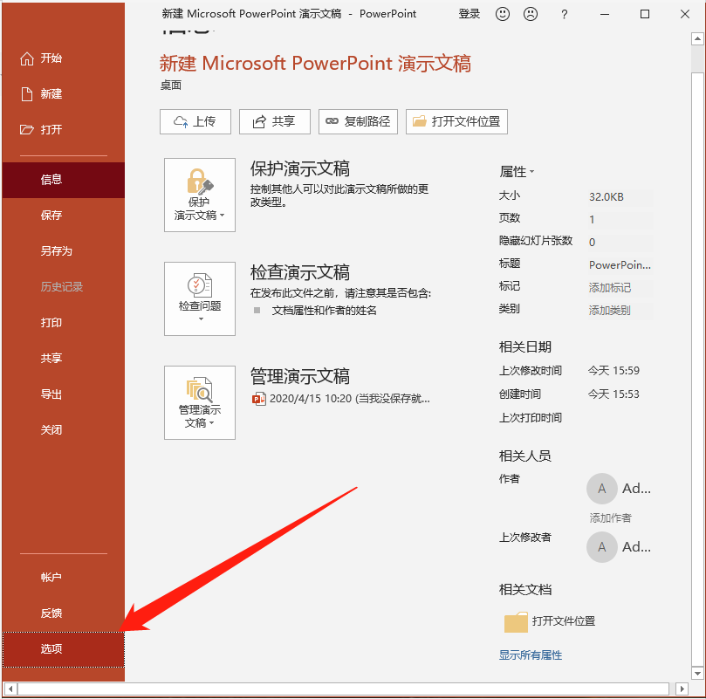Click 添加作者 field
The image size is (706, 699).
[611, 518]
